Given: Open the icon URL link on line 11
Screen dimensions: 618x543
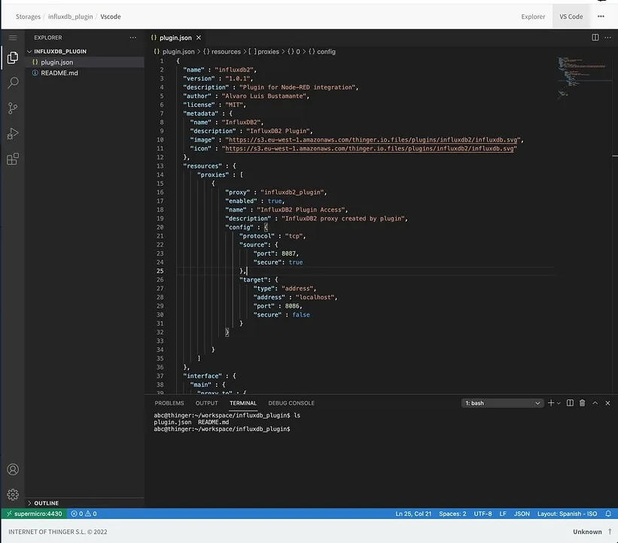Looking at the screenshot, I should coord(370,148).
